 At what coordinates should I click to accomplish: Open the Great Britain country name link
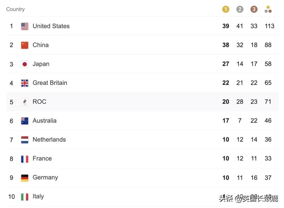[x=50, y=83]
